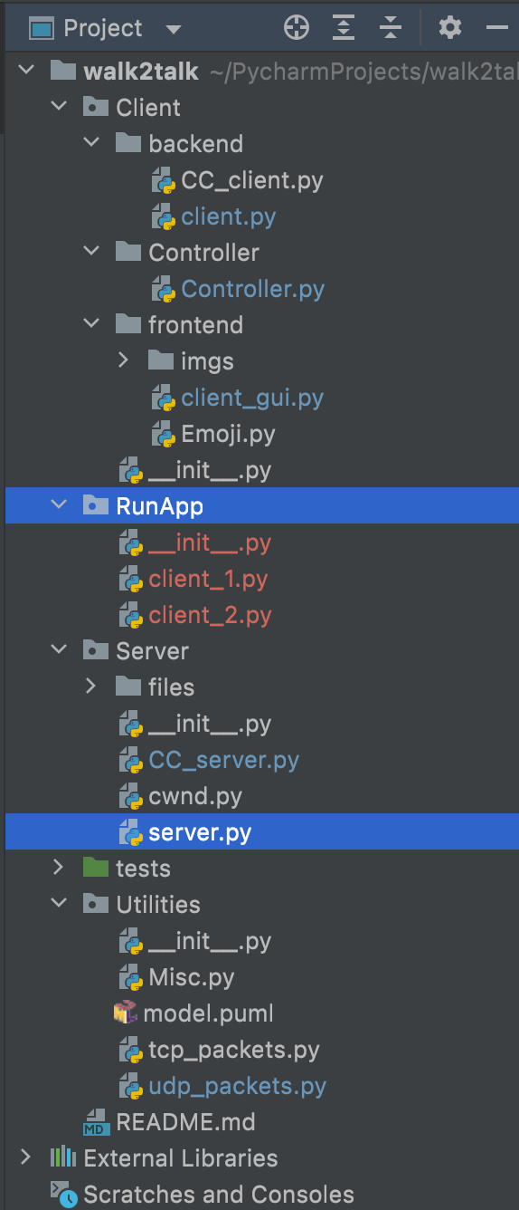Click the model.puml PlantUML file icon
Viewport: 519px width, 1210px height.
[x=126, y=1013]
